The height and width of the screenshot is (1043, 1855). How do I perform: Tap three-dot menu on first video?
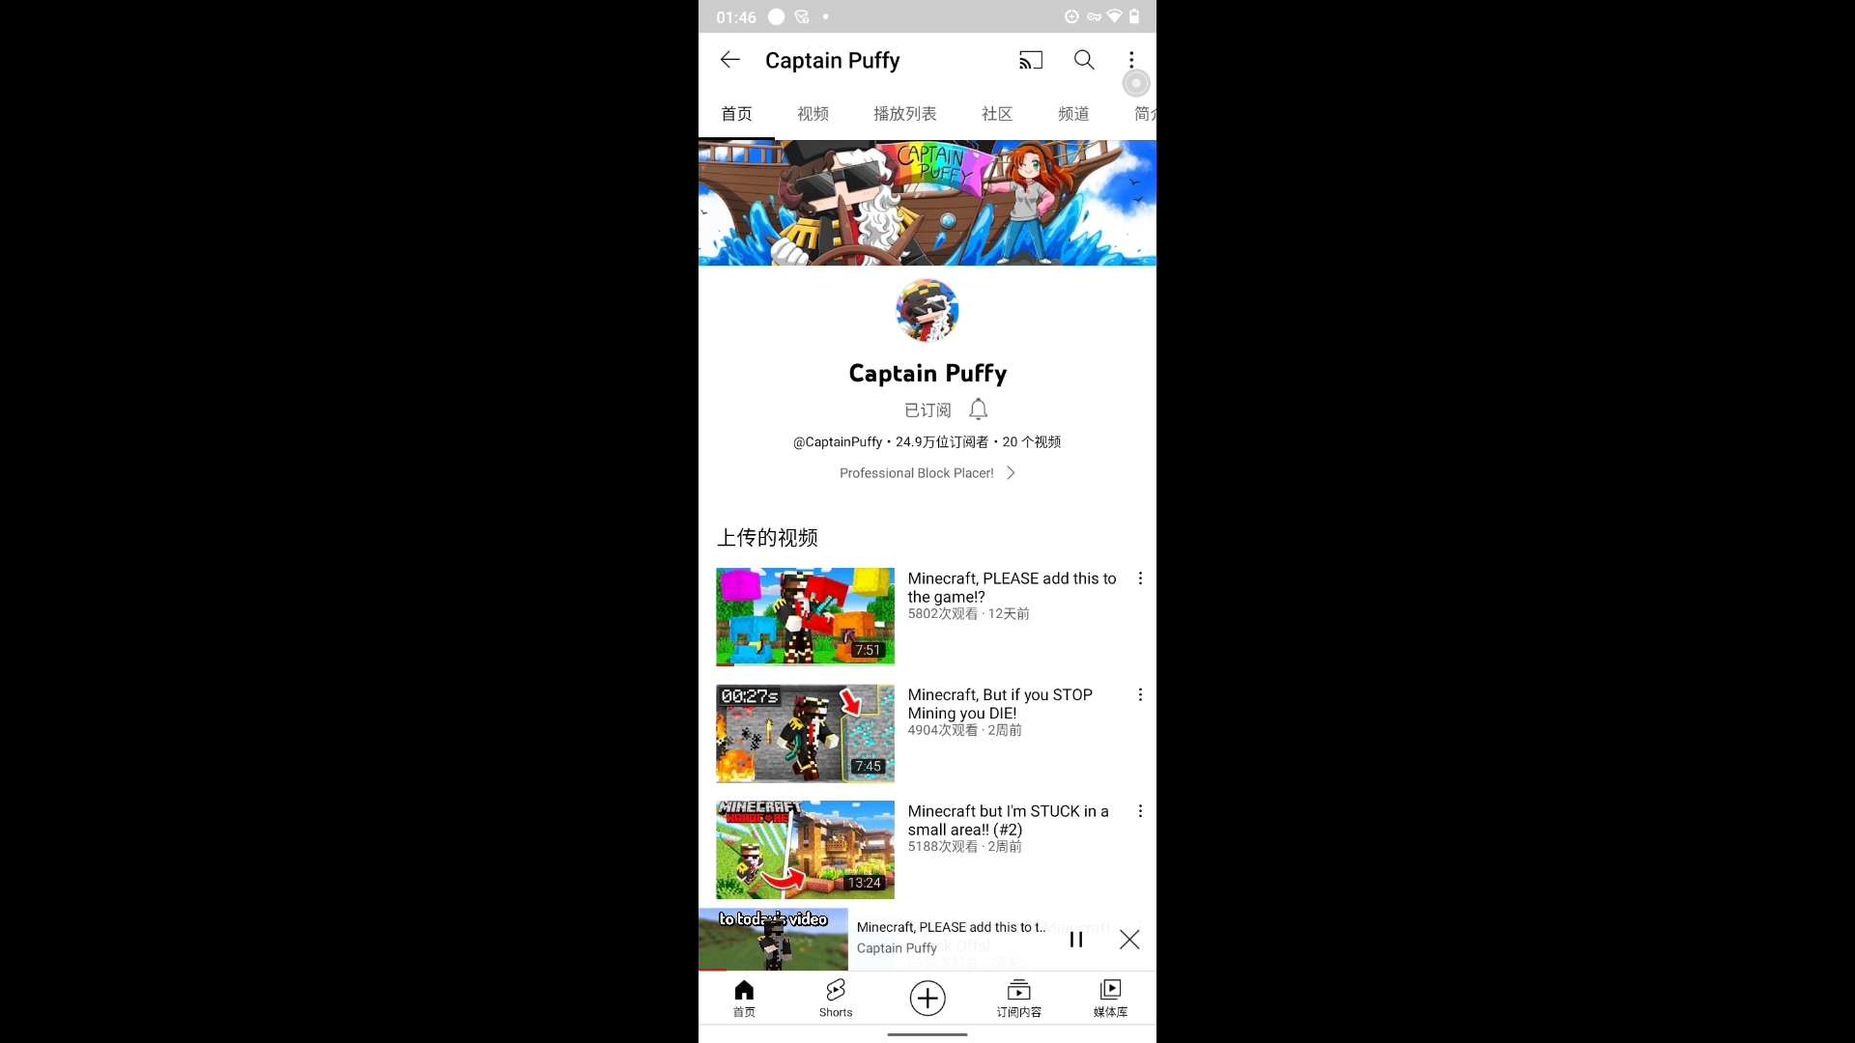click(x=1138, y=578)
